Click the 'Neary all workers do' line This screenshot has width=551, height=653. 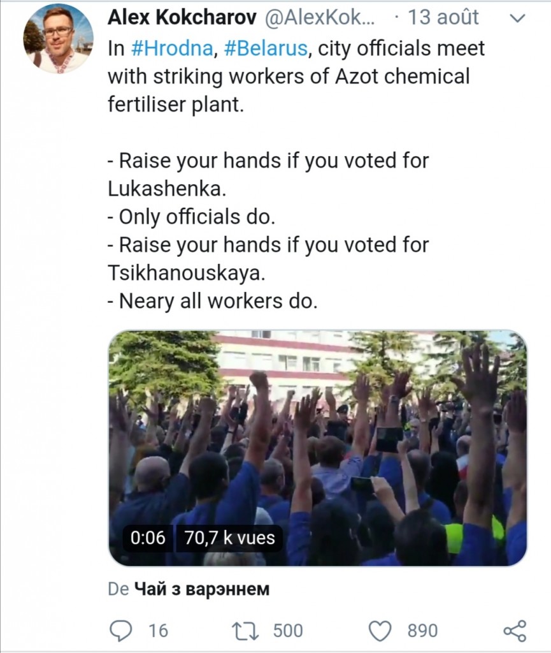tap(211, 301)
